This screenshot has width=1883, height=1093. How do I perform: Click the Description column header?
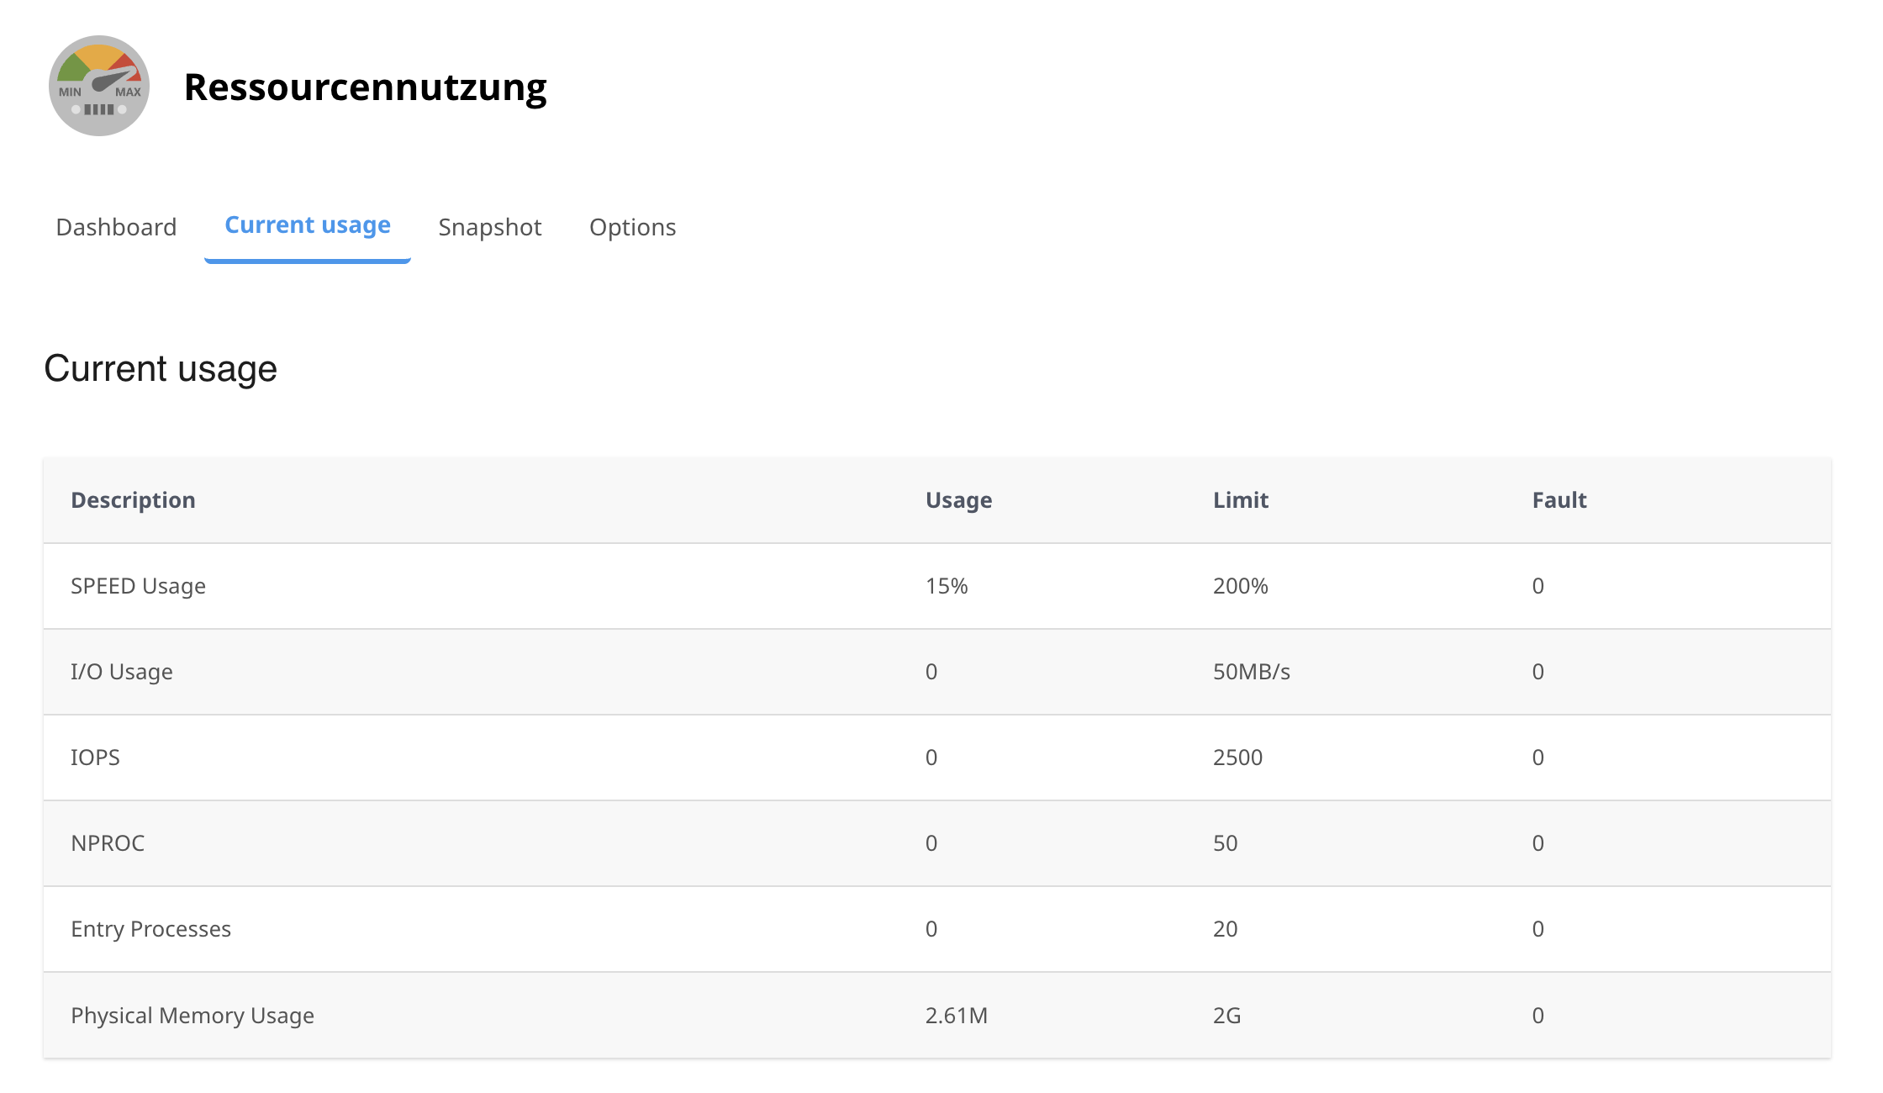(133, 500)
